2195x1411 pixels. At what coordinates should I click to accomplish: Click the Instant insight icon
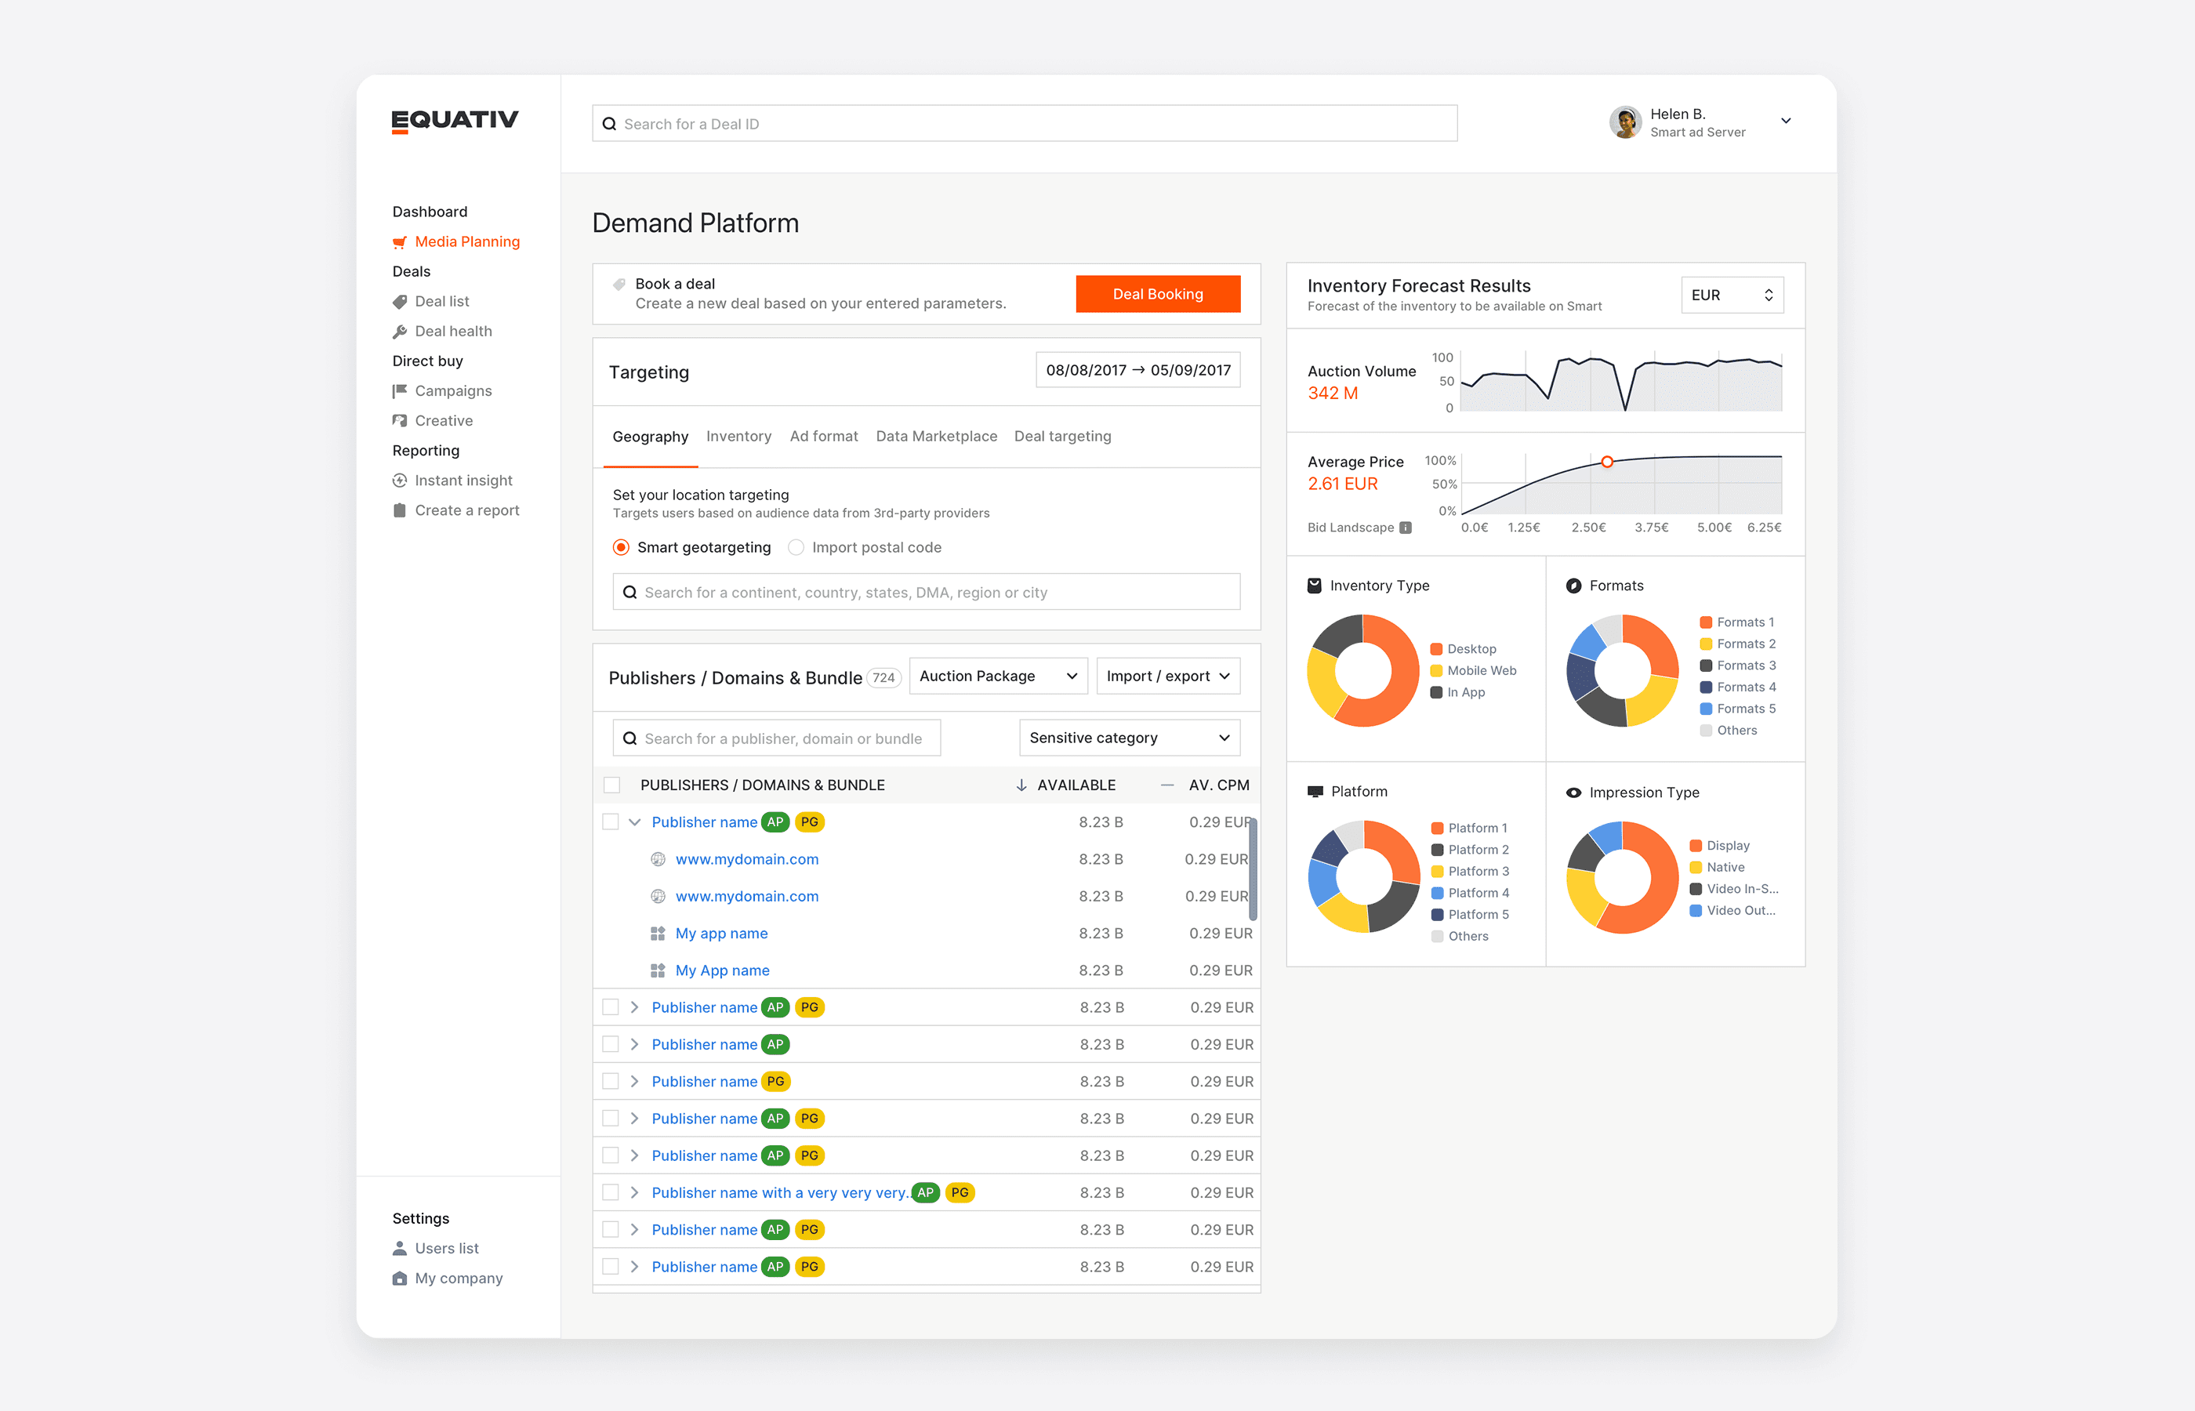(400, 481)
